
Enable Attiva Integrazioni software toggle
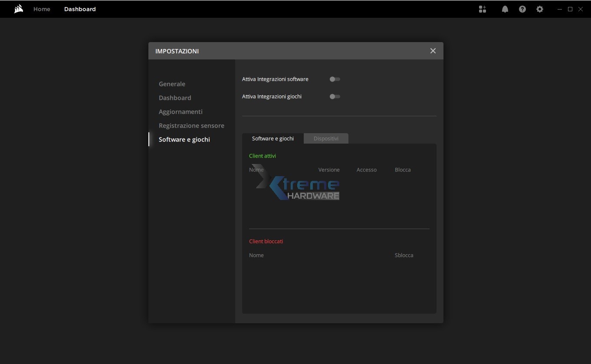point(335,79)
